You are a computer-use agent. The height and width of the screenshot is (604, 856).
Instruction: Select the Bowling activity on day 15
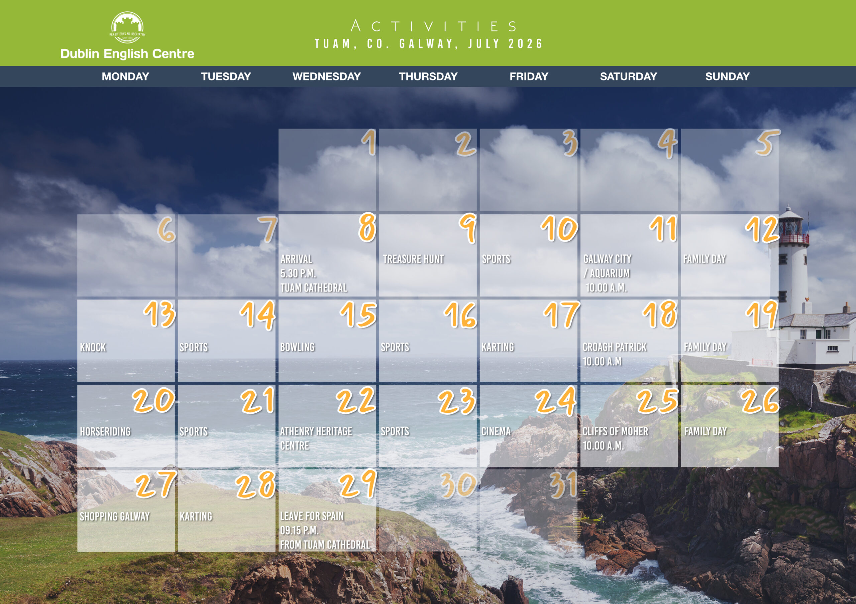click(x=297, y=347)
